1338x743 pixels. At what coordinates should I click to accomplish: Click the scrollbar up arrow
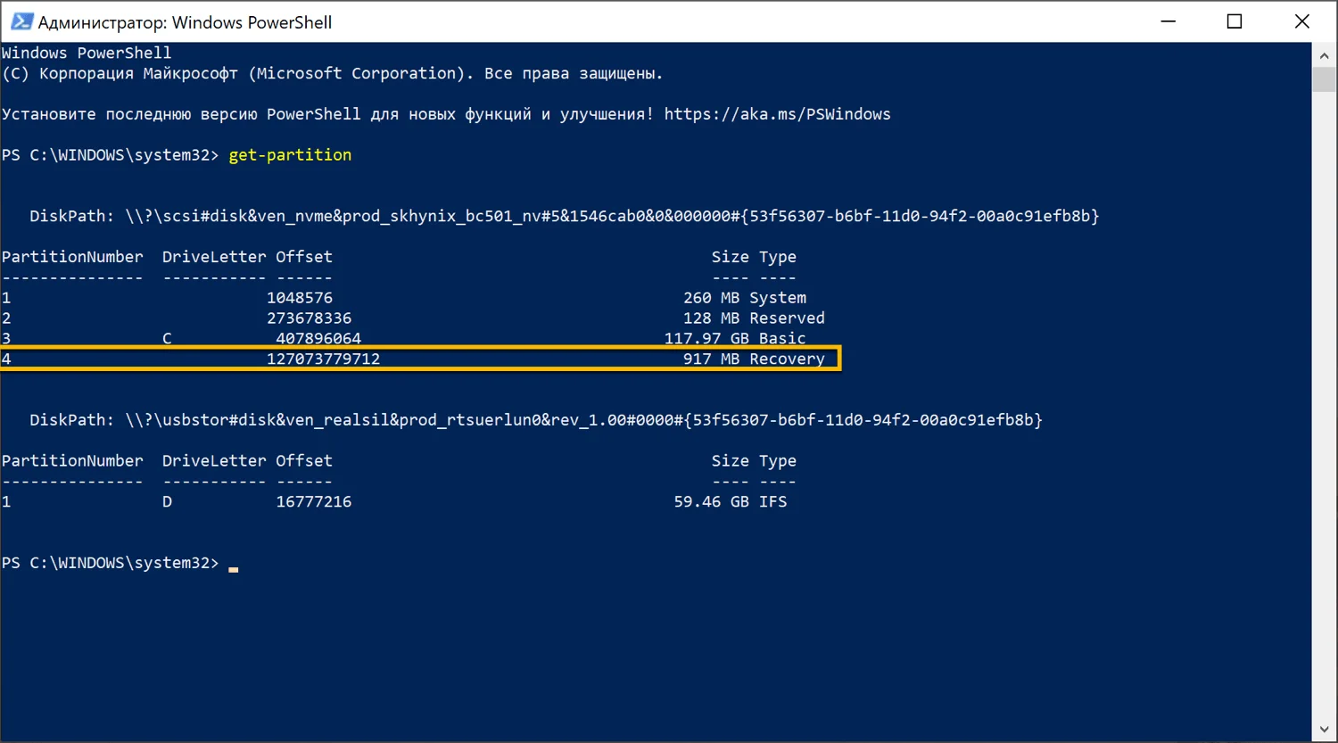tap(1325, 54)
